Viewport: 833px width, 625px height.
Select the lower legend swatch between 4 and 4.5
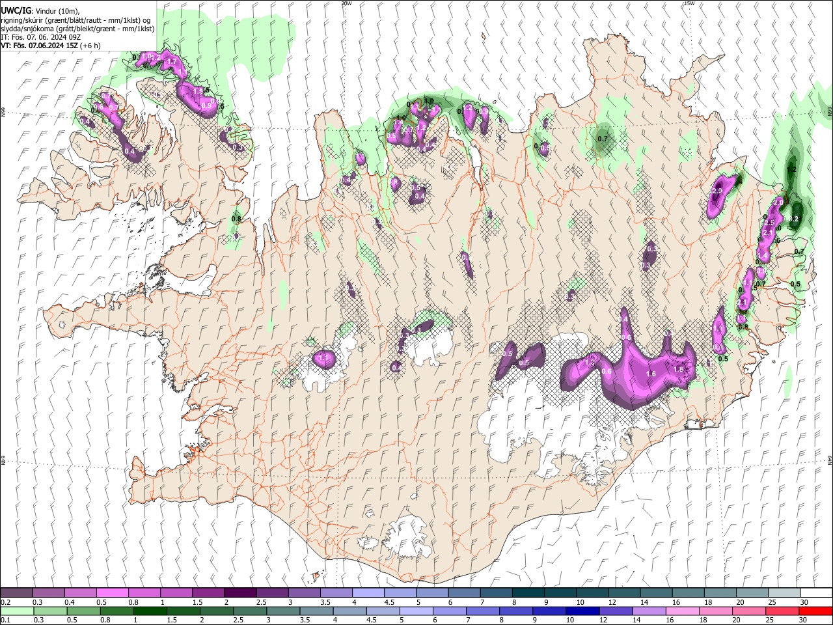point(349,611)
